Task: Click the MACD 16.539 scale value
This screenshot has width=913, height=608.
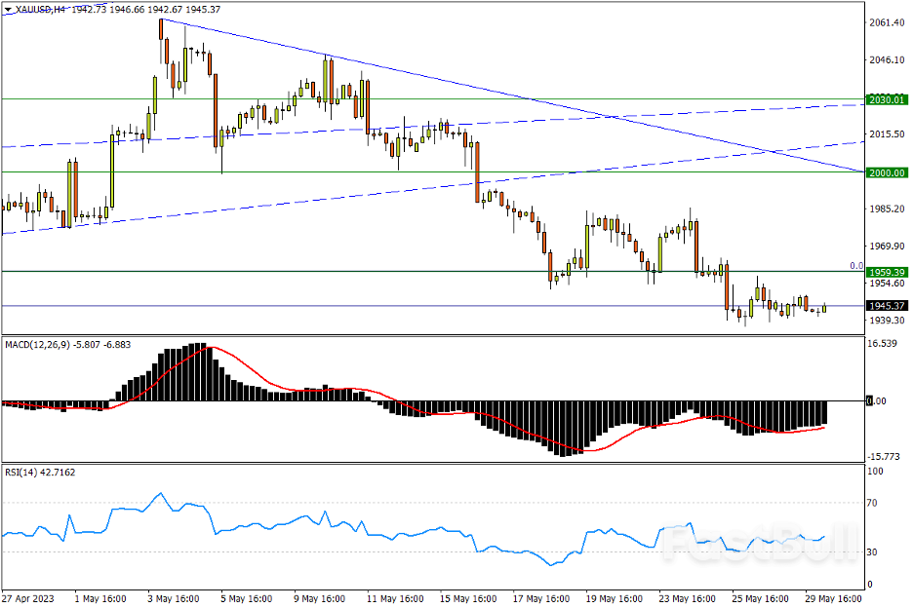Action: (x=883, y=344)
